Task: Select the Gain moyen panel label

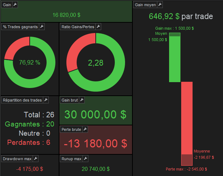Action: [x=145, y=5]
